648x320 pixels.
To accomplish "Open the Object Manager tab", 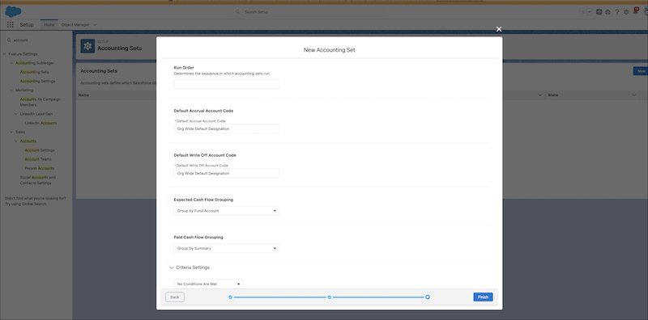I will (75, 25).
